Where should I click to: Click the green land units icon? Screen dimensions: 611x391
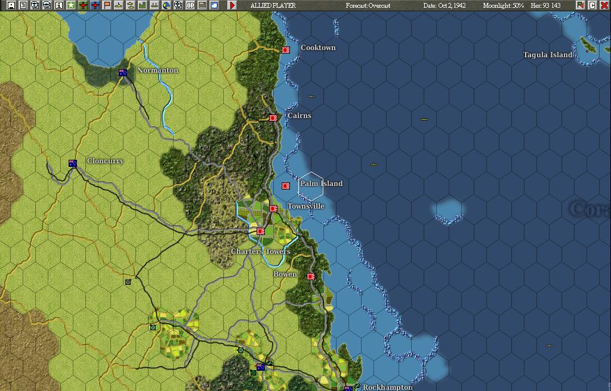point(142,5)
